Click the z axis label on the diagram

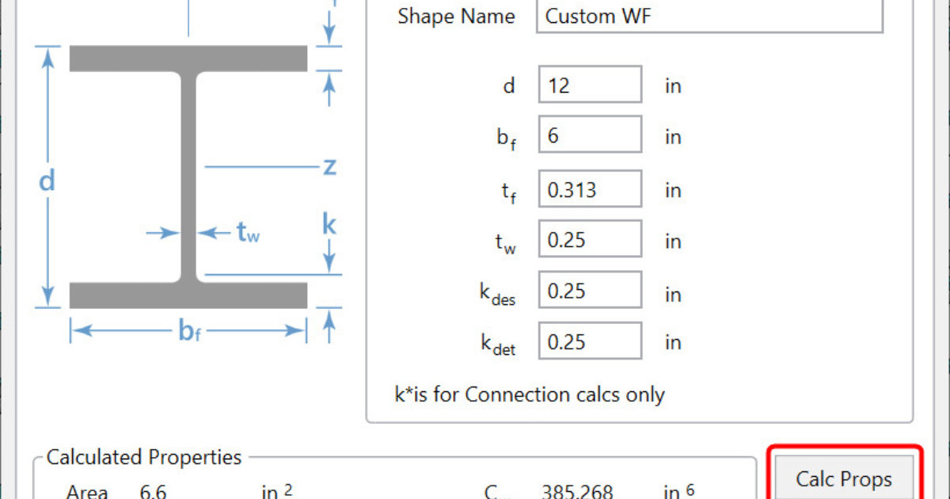[329, 166]
